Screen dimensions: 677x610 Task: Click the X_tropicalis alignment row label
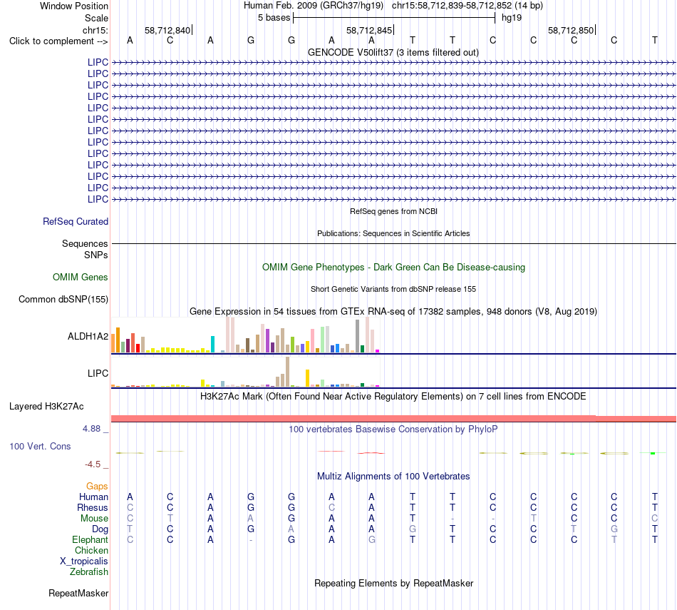pyautogui.click(x=84, y=561)
